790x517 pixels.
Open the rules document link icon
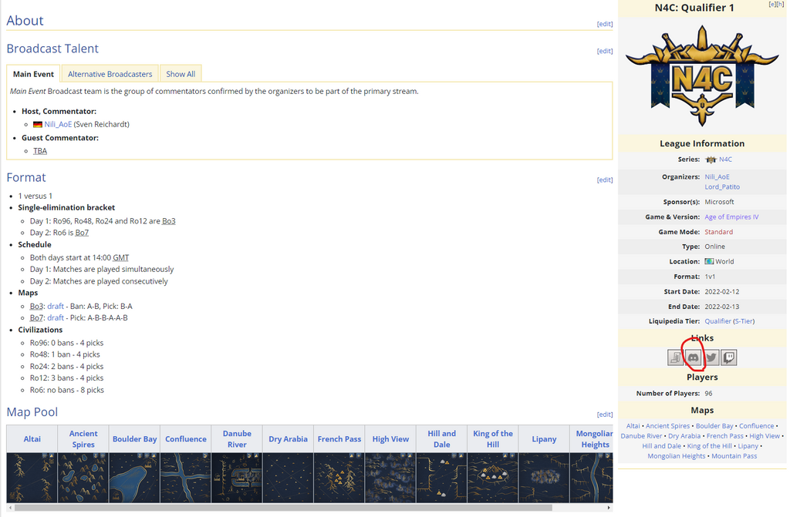click(676, 358)
